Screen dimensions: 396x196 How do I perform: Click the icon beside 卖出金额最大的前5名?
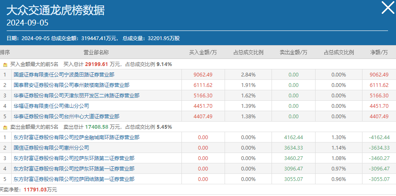[x=5, y=127]
